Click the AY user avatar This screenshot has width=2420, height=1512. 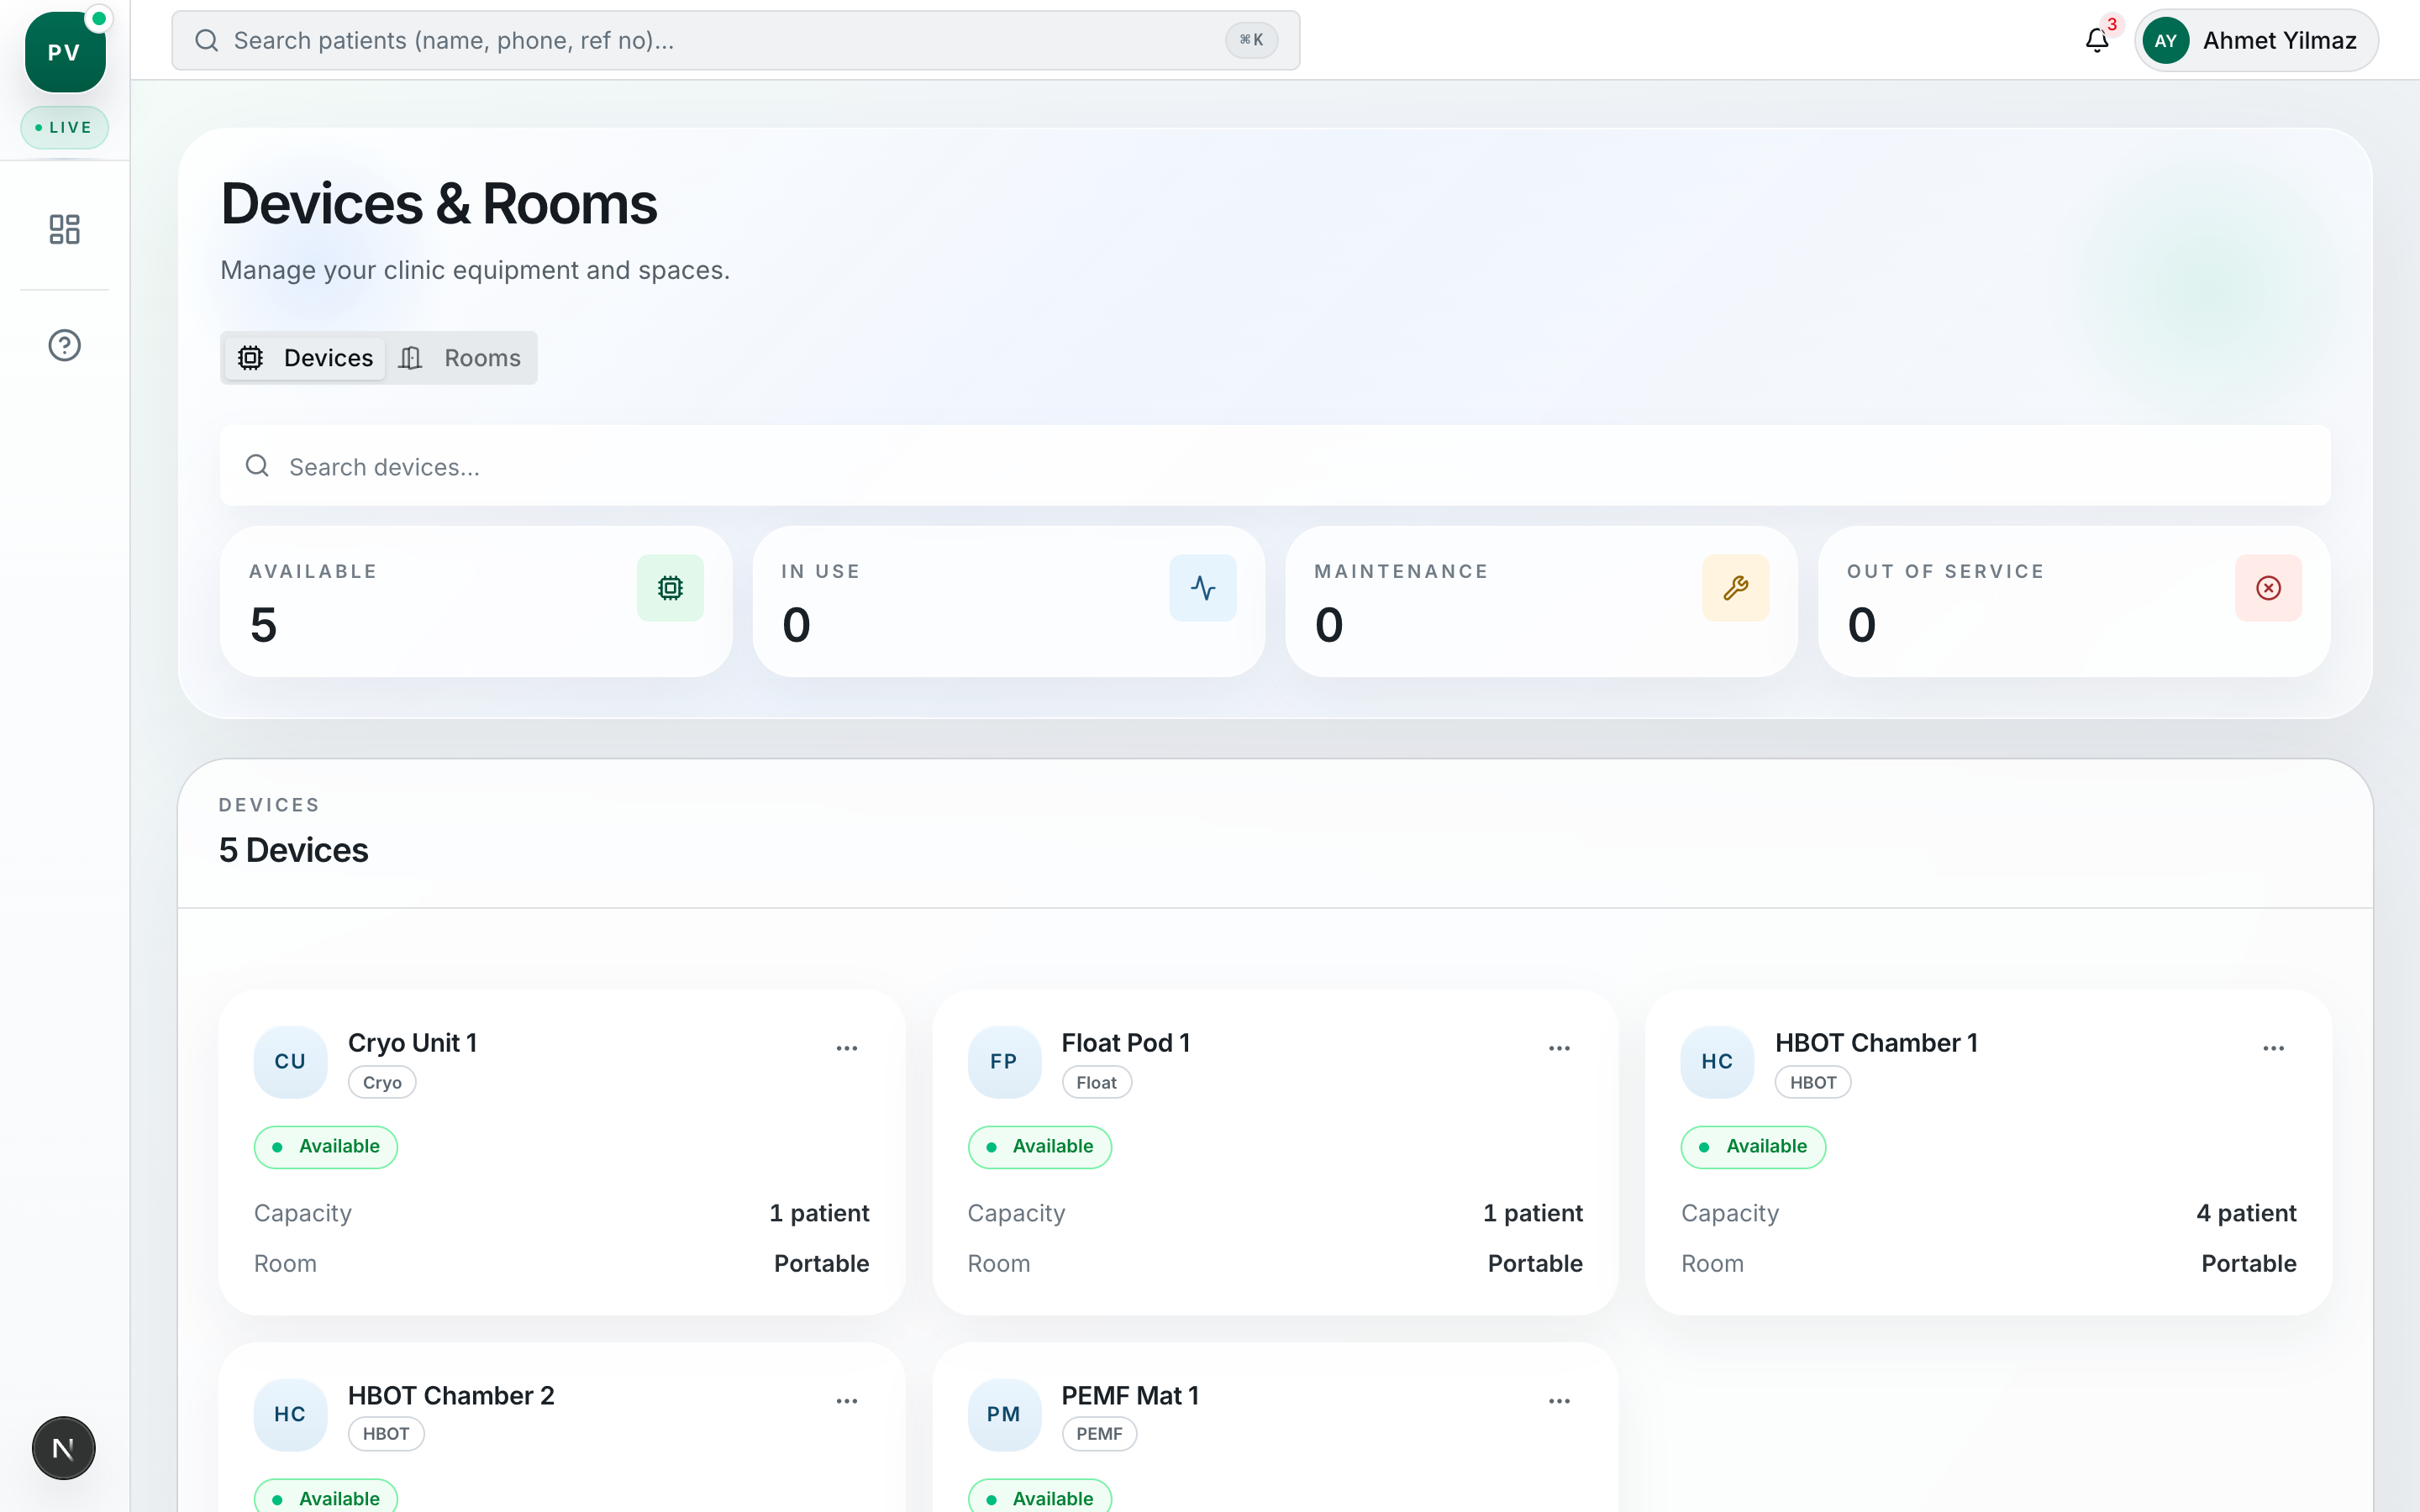[2165, 41]
